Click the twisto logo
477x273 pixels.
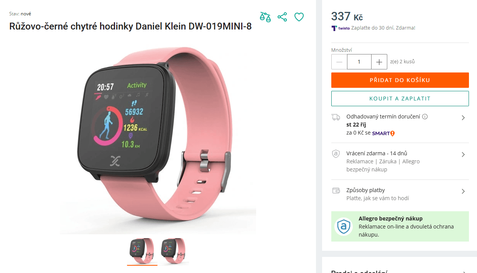coord(340,28)
